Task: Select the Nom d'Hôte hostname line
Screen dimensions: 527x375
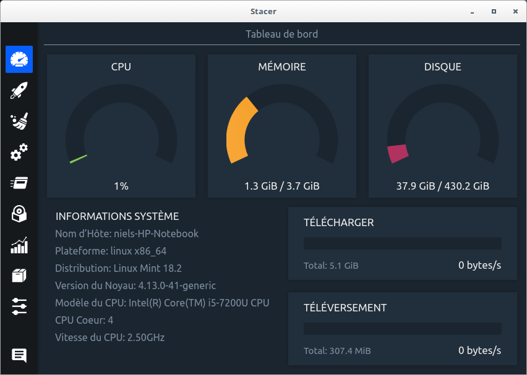Action: tap(127, 234)
